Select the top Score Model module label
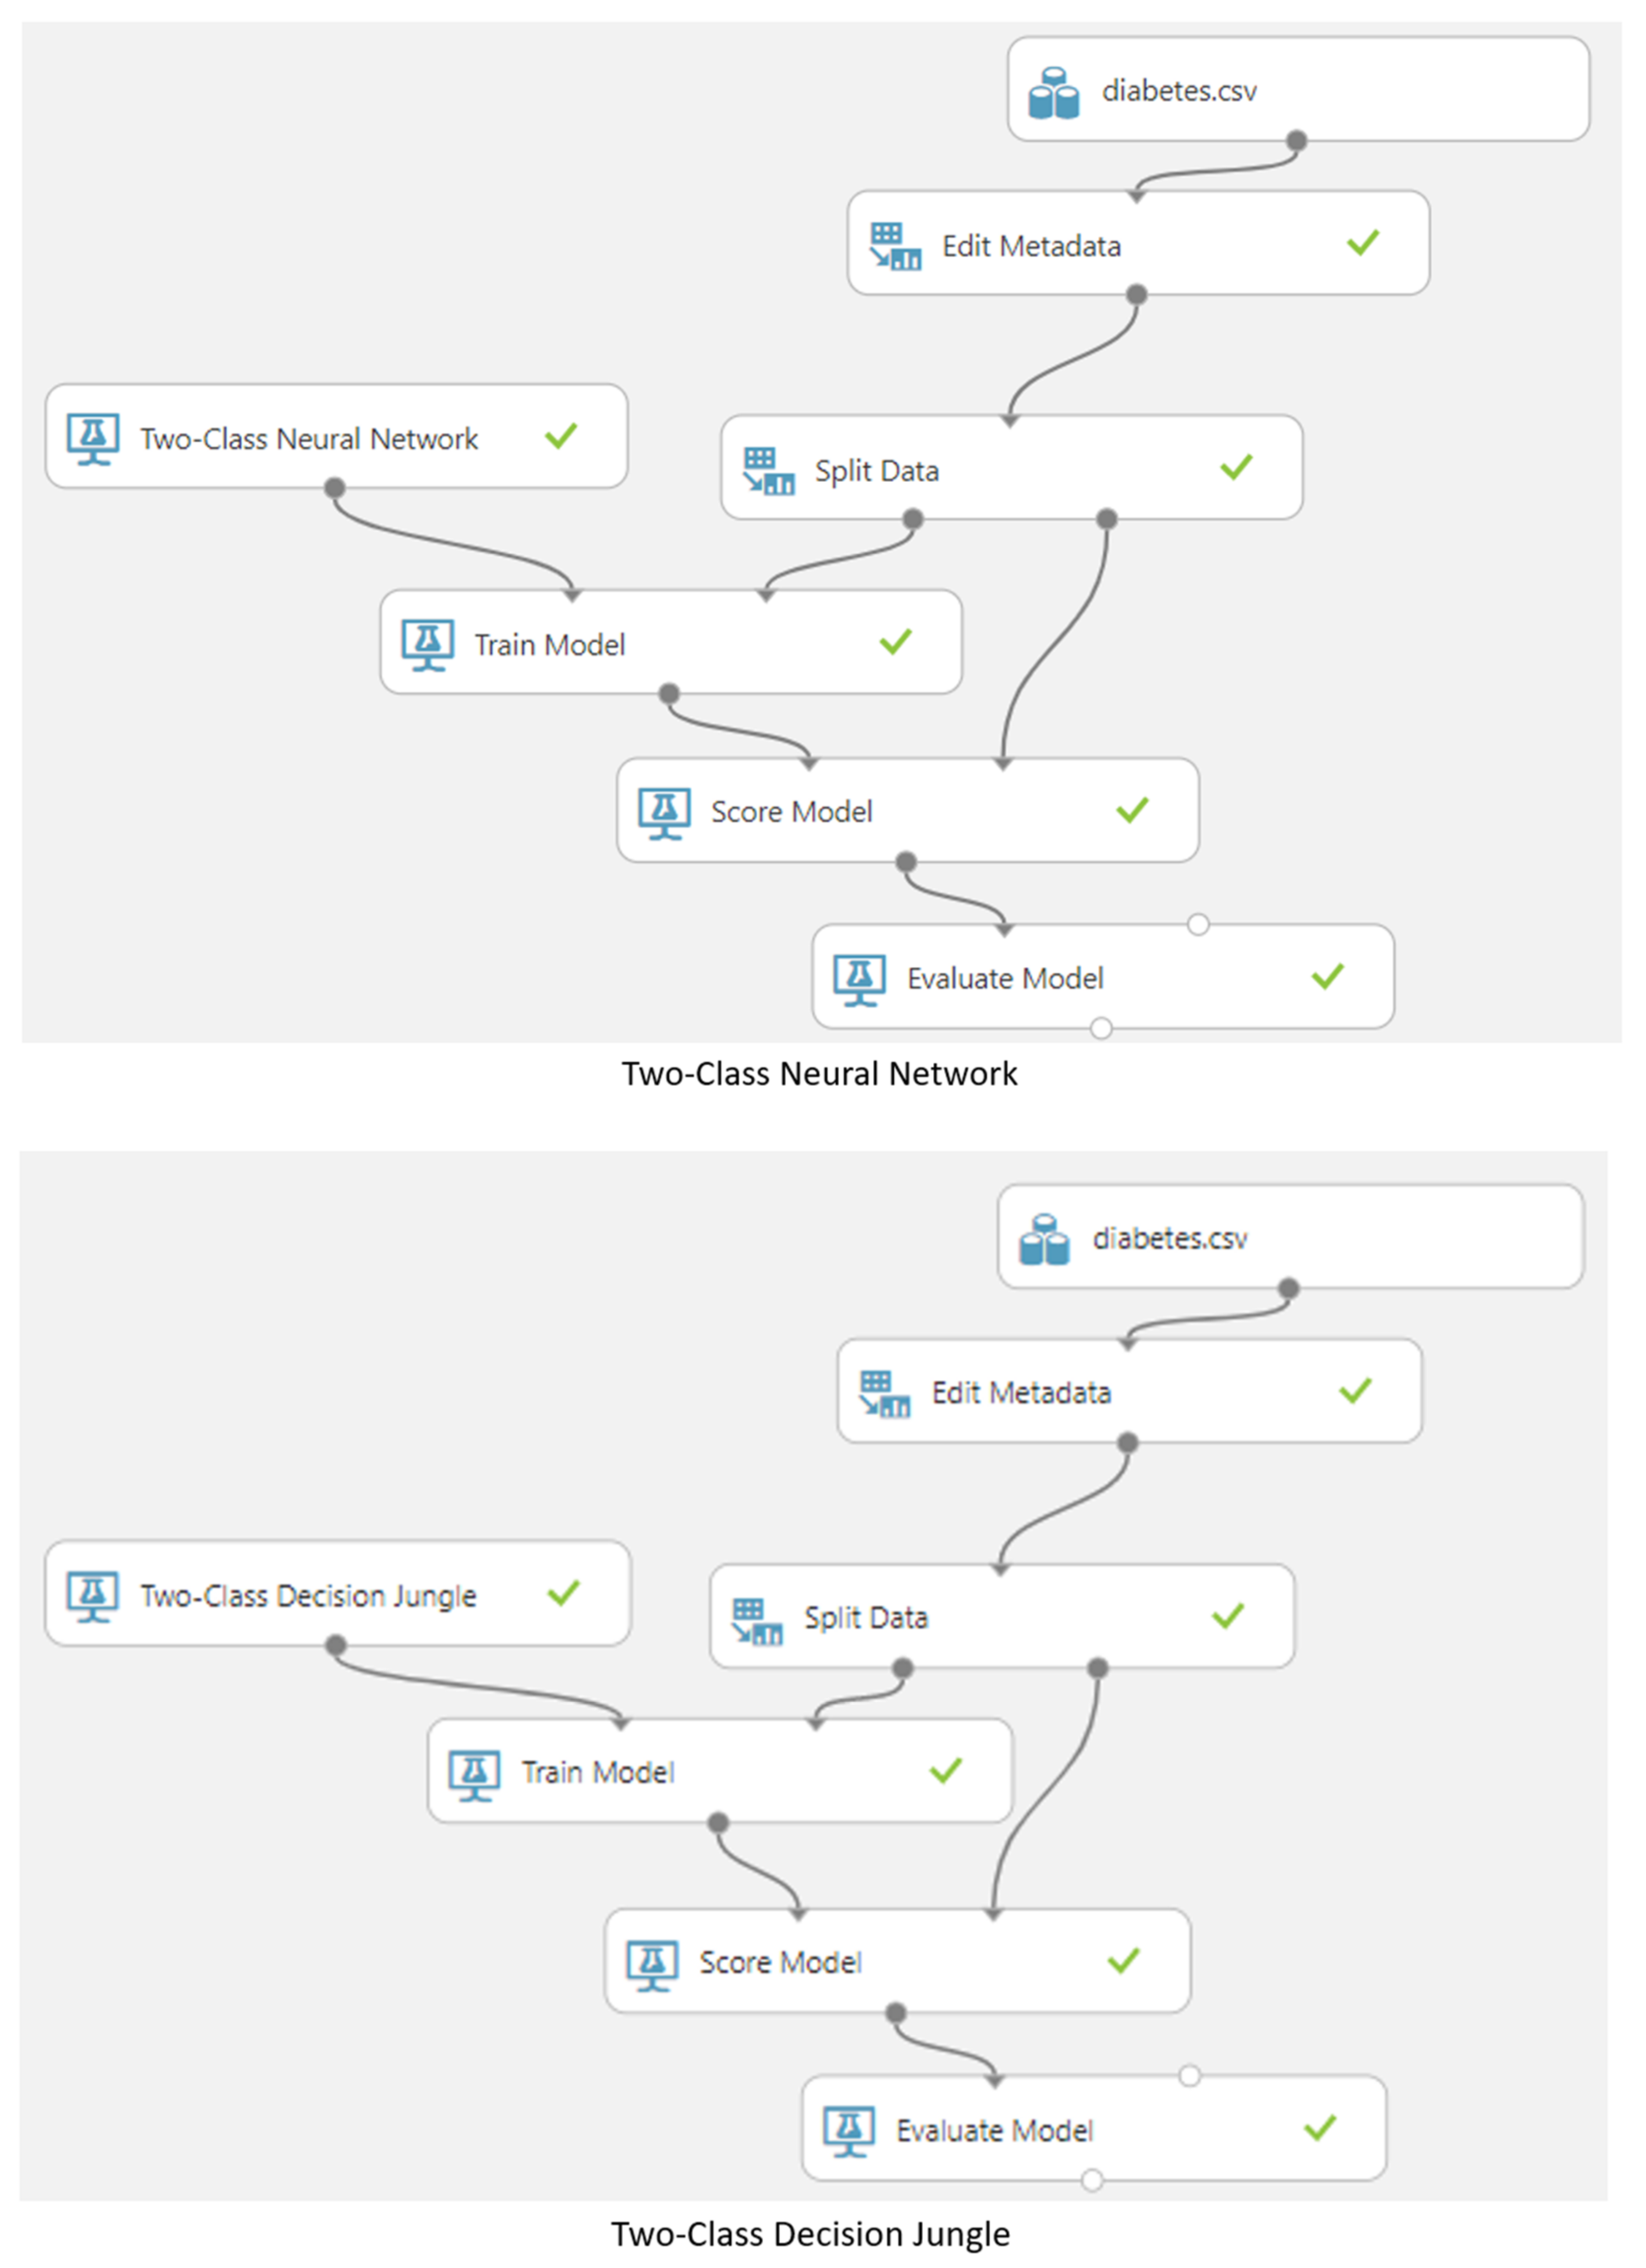The image size is (1646, 2268). [791, 812]
